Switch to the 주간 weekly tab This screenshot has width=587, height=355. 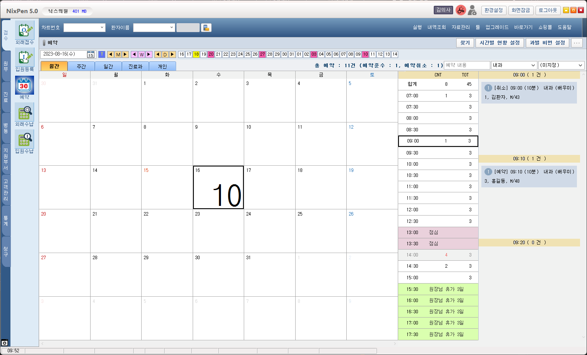click(x=81, y=66)
